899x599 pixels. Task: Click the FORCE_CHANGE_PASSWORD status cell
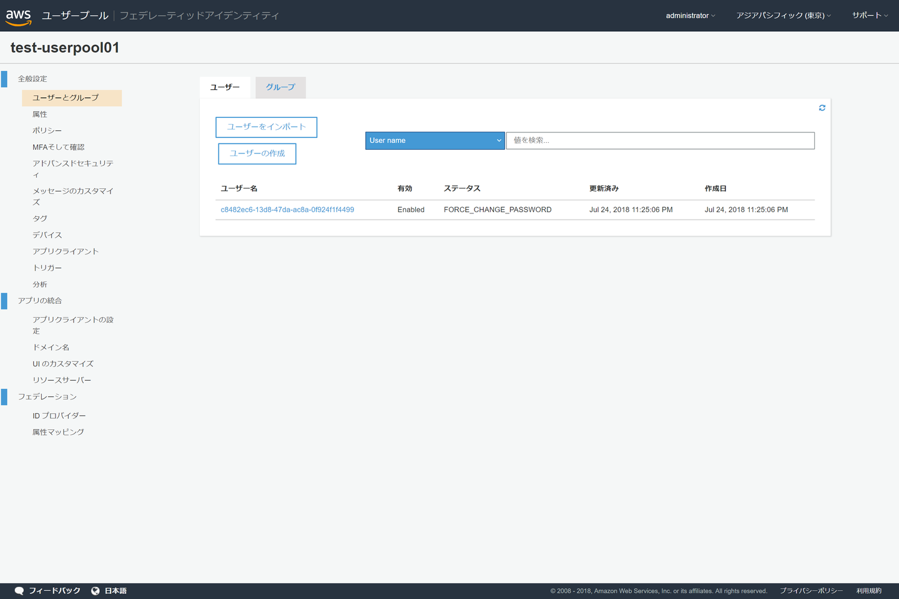pyautogui.click(x=498, y=210)
